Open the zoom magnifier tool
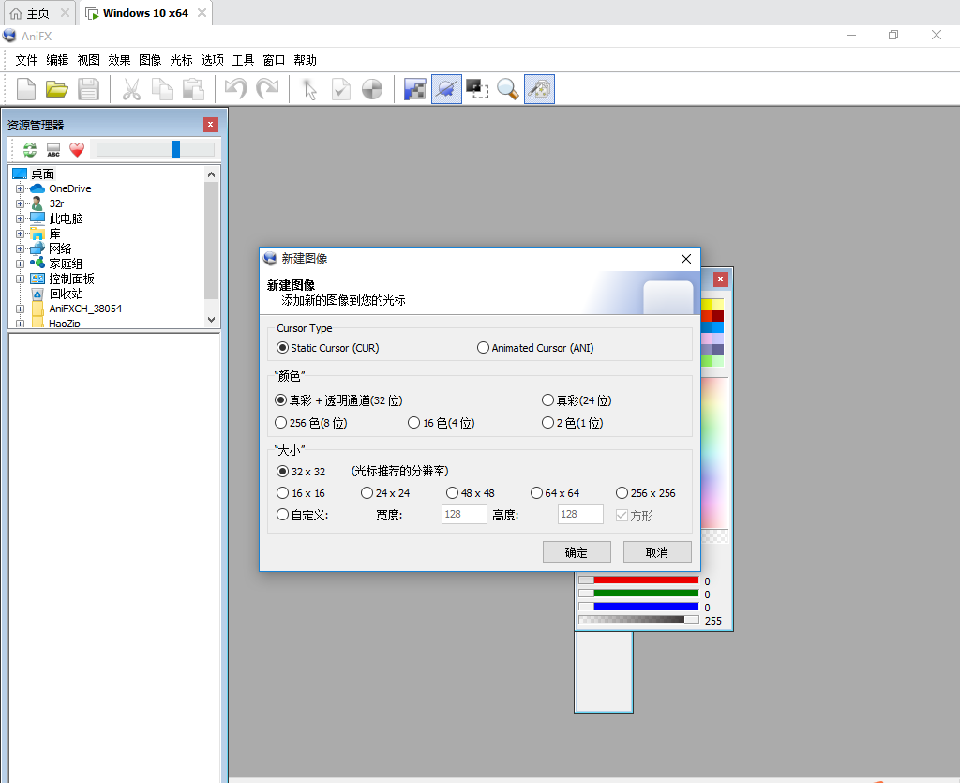Image resolution: width=960 pixels, height=783 pixels. [507, 89]
